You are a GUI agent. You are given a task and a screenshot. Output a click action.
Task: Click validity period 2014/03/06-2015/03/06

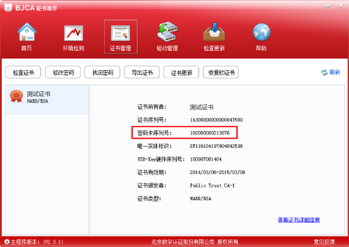click(x=218, y=172)
